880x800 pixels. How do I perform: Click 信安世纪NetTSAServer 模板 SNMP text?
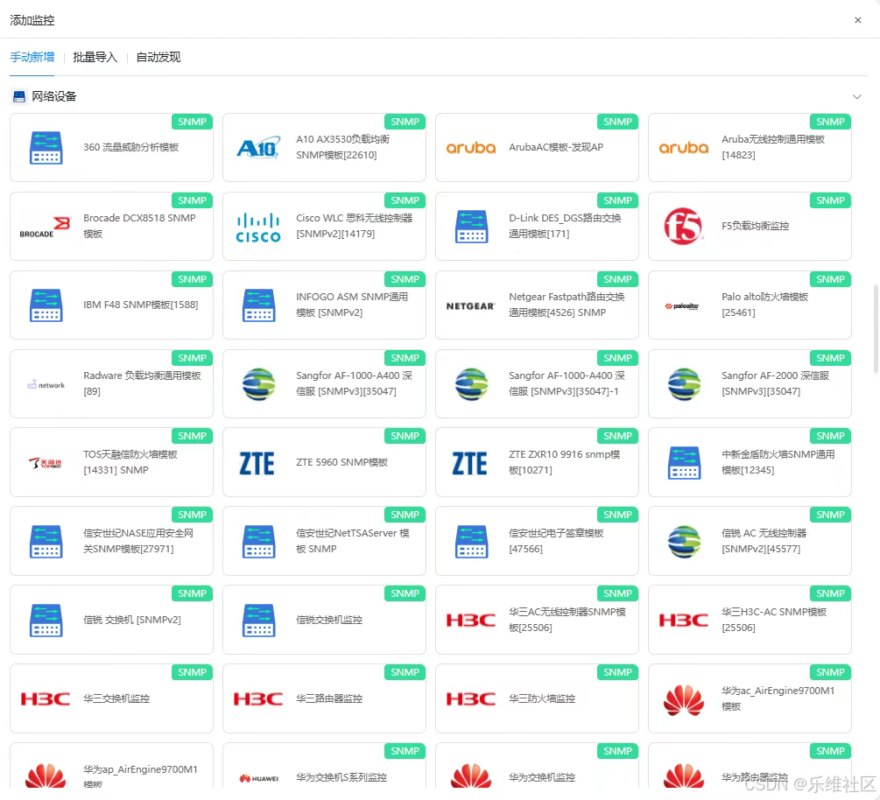point(353,541)
